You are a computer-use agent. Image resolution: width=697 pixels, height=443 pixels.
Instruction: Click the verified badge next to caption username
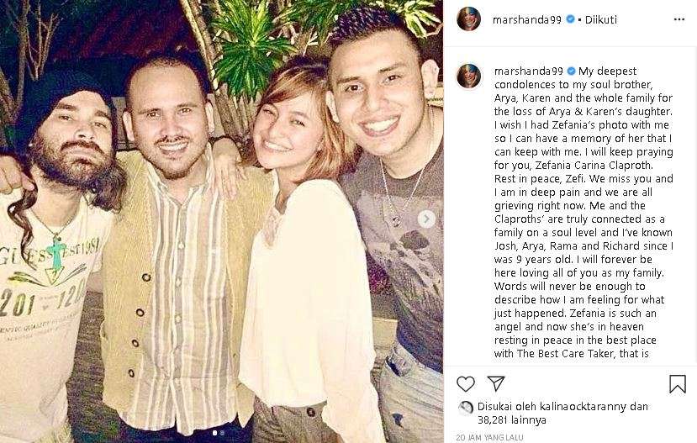point(572,71)
